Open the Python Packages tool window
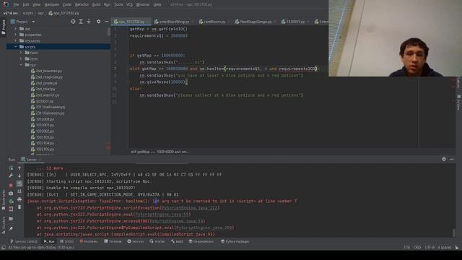 click(235, 241)
